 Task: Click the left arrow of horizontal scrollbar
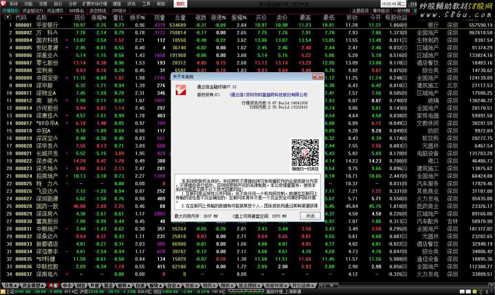321,285
